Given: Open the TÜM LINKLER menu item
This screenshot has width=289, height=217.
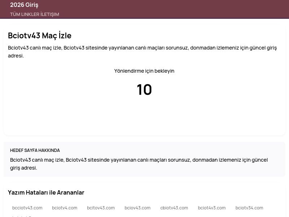Looking at the screenshot, I should pos(22,14).
